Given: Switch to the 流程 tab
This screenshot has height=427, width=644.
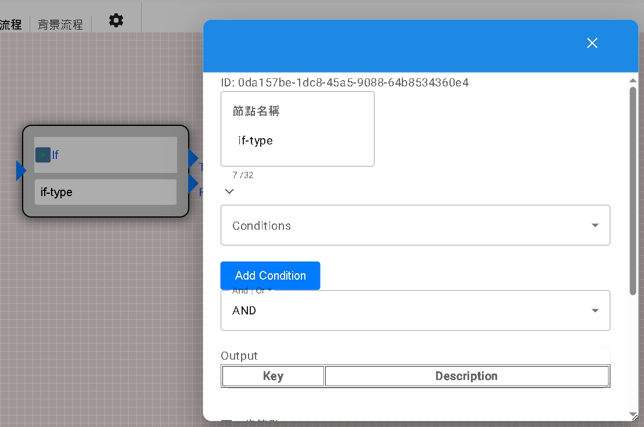Looking at the screenshot, I should pos(10,24).
